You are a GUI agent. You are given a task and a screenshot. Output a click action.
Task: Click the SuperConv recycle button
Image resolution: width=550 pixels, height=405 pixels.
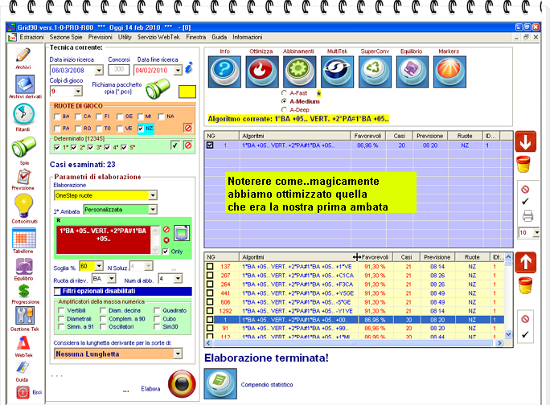tap(375, 72)
